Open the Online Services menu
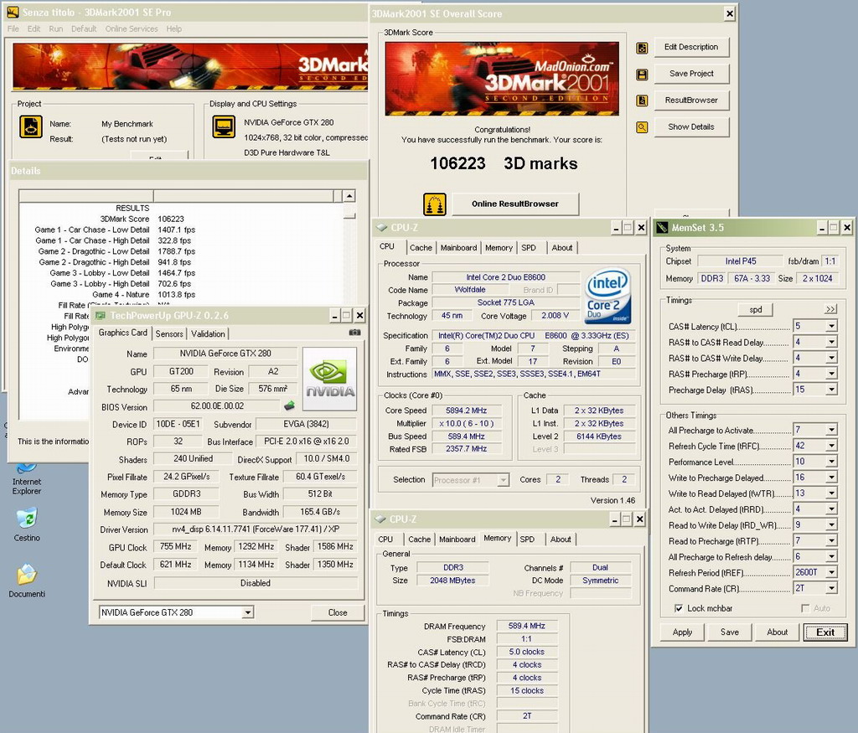 click(132, 29)
